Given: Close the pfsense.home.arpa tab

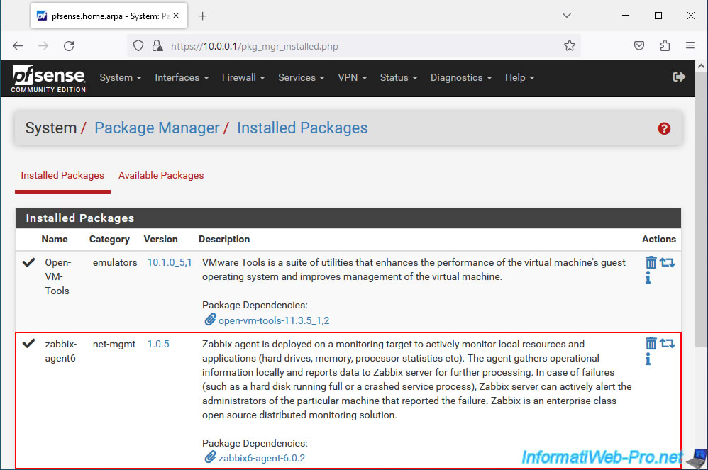Looking at the screenshot, I should [176, 16].
